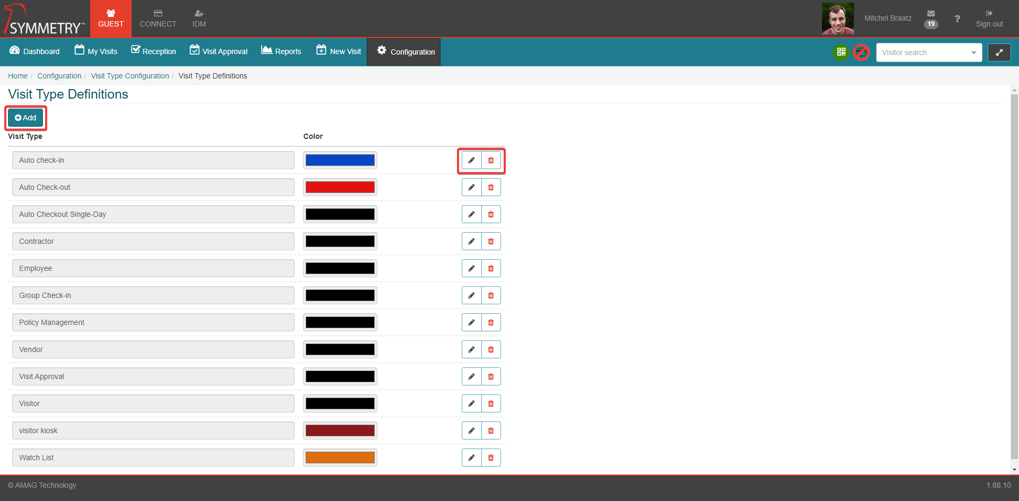
Task: Delete the Auto Checkout Single-Day row
Action: 491,214
